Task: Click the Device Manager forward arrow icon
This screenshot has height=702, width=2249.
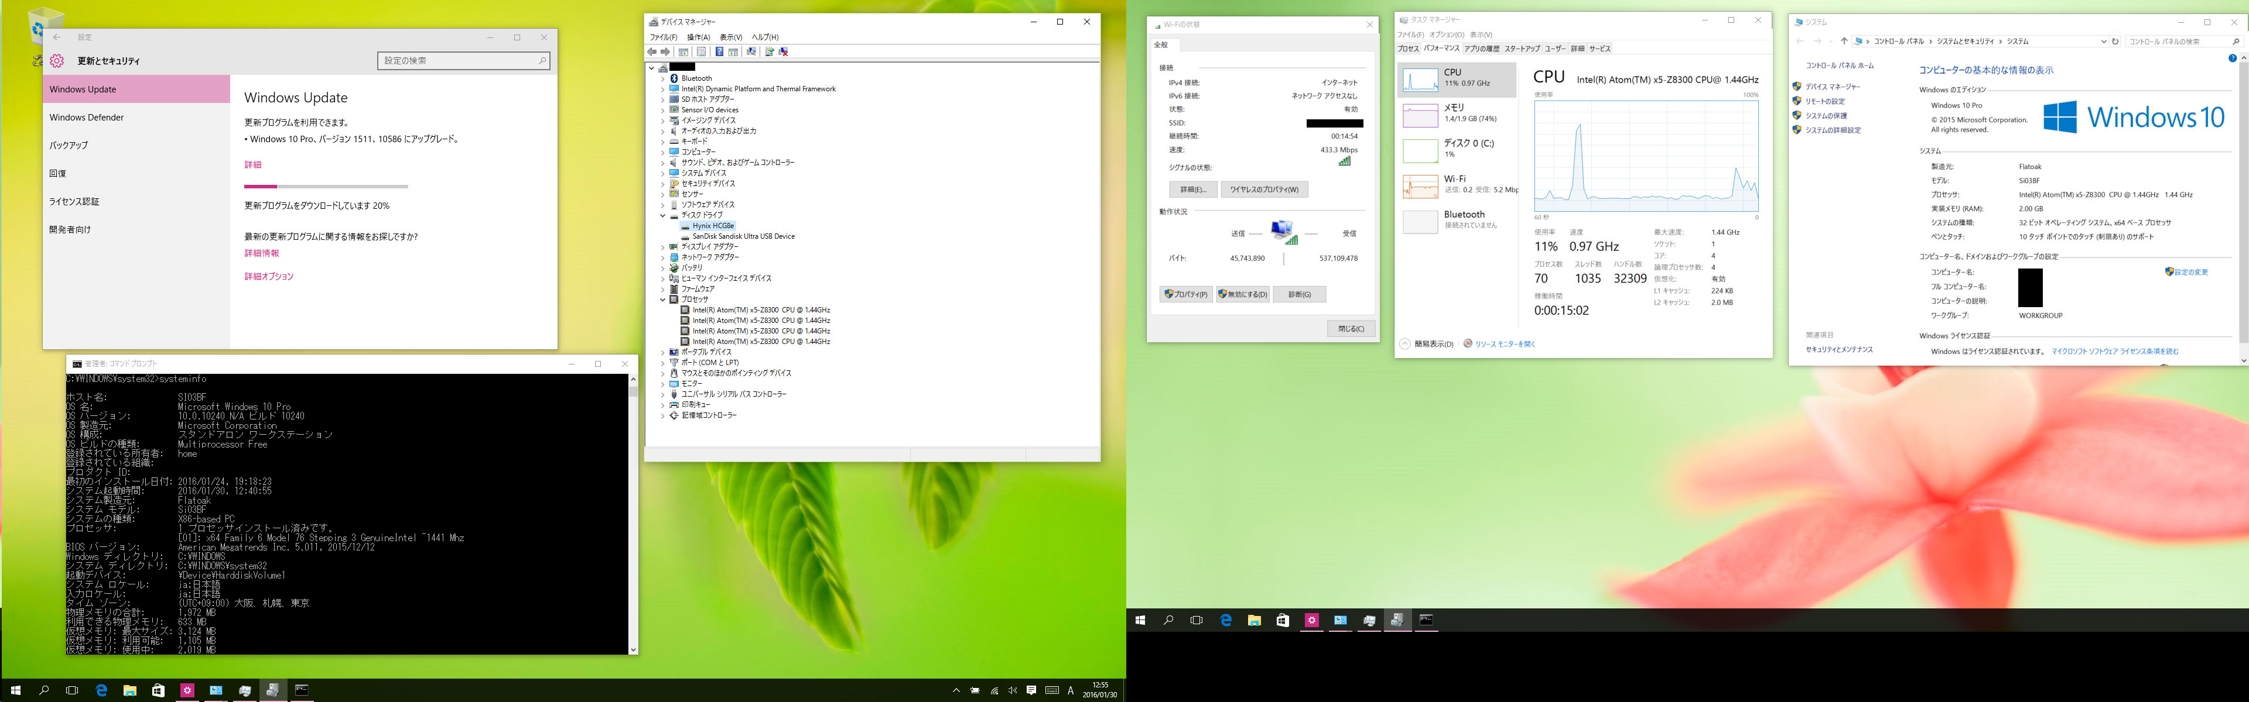Action: tap(665, 51)
